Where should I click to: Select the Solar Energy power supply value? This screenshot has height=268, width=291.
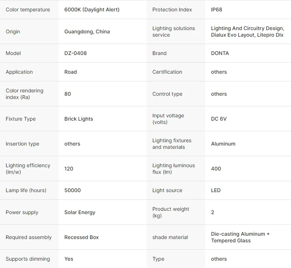pos(80,212)
